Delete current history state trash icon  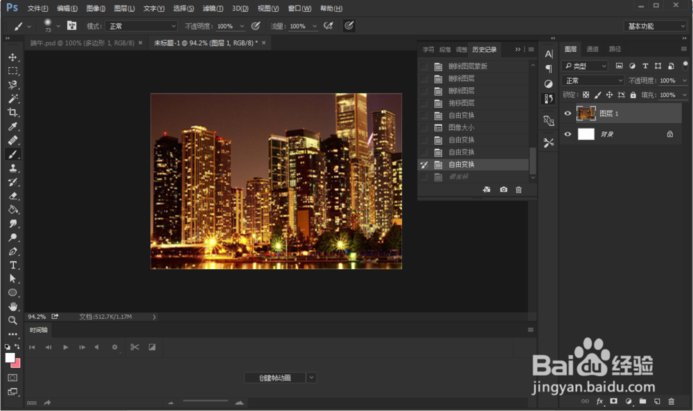pyautogui.click(x=518, y=190)
